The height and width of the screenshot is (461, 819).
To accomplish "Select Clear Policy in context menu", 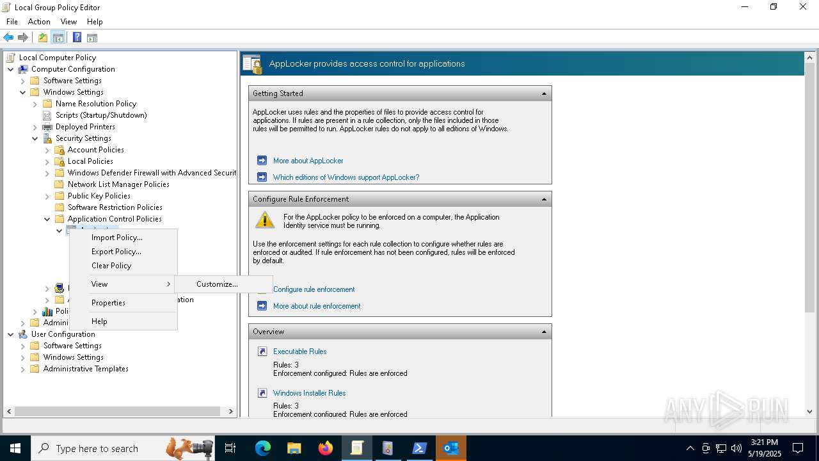I will click(x=123, y=266).
